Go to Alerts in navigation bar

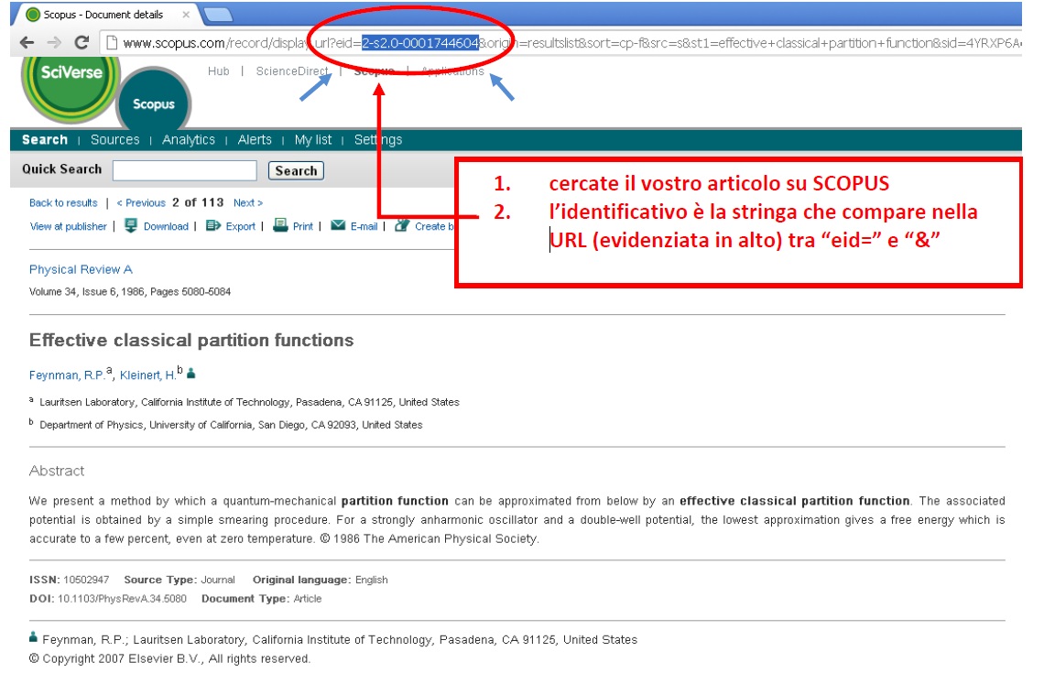pos(255,140)
